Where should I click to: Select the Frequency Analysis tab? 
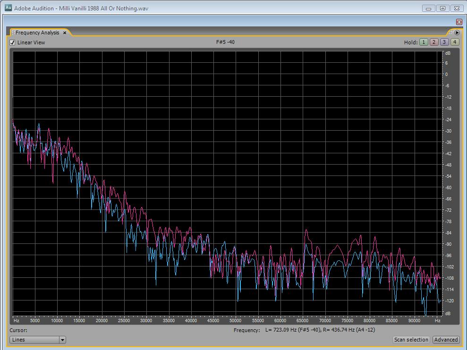[x=37, y=33]
